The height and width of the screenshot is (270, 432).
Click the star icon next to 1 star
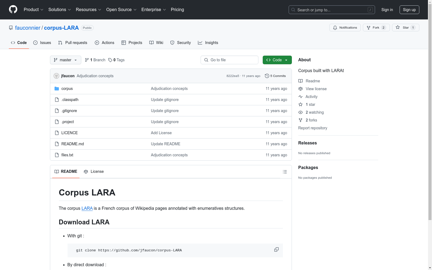pos(301,104)
